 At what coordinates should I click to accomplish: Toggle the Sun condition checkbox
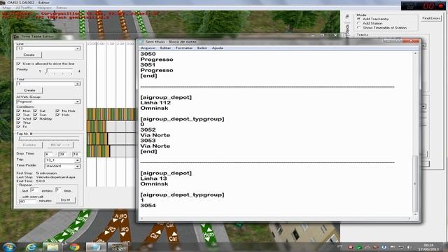coord(35,115)
